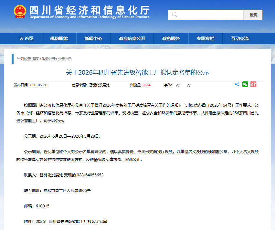Click inside the search input box

pos(206,15)
